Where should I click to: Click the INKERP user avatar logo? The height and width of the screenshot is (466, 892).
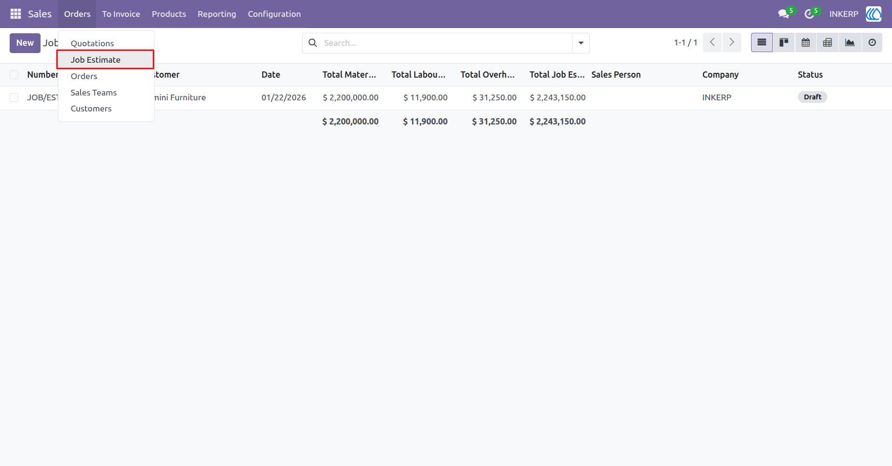(874, 14)
